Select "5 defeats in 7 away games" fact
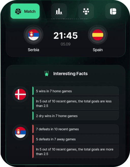130x167 pixels. point(76,139)
